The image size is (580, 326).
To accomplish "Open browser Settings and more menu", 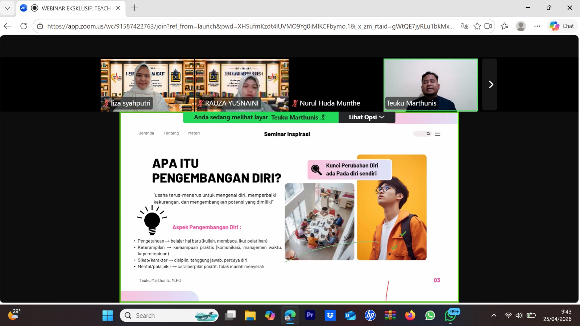I will [537, 26].
